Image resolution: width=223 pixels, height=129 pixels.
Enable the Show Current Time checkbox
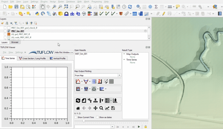(76, 117)
